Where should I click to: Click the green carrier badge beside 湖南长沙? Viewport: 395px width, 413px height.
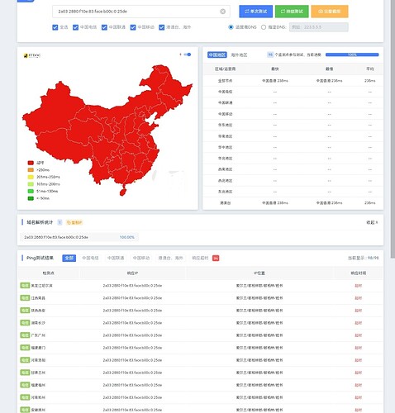pyautogui.click(x=25, y=323)
